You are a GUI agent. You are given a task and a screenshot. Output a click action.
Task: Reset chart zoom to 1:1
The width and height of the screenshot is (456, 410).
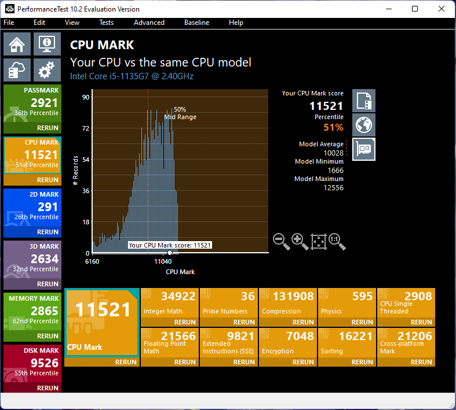coord(337,241)
